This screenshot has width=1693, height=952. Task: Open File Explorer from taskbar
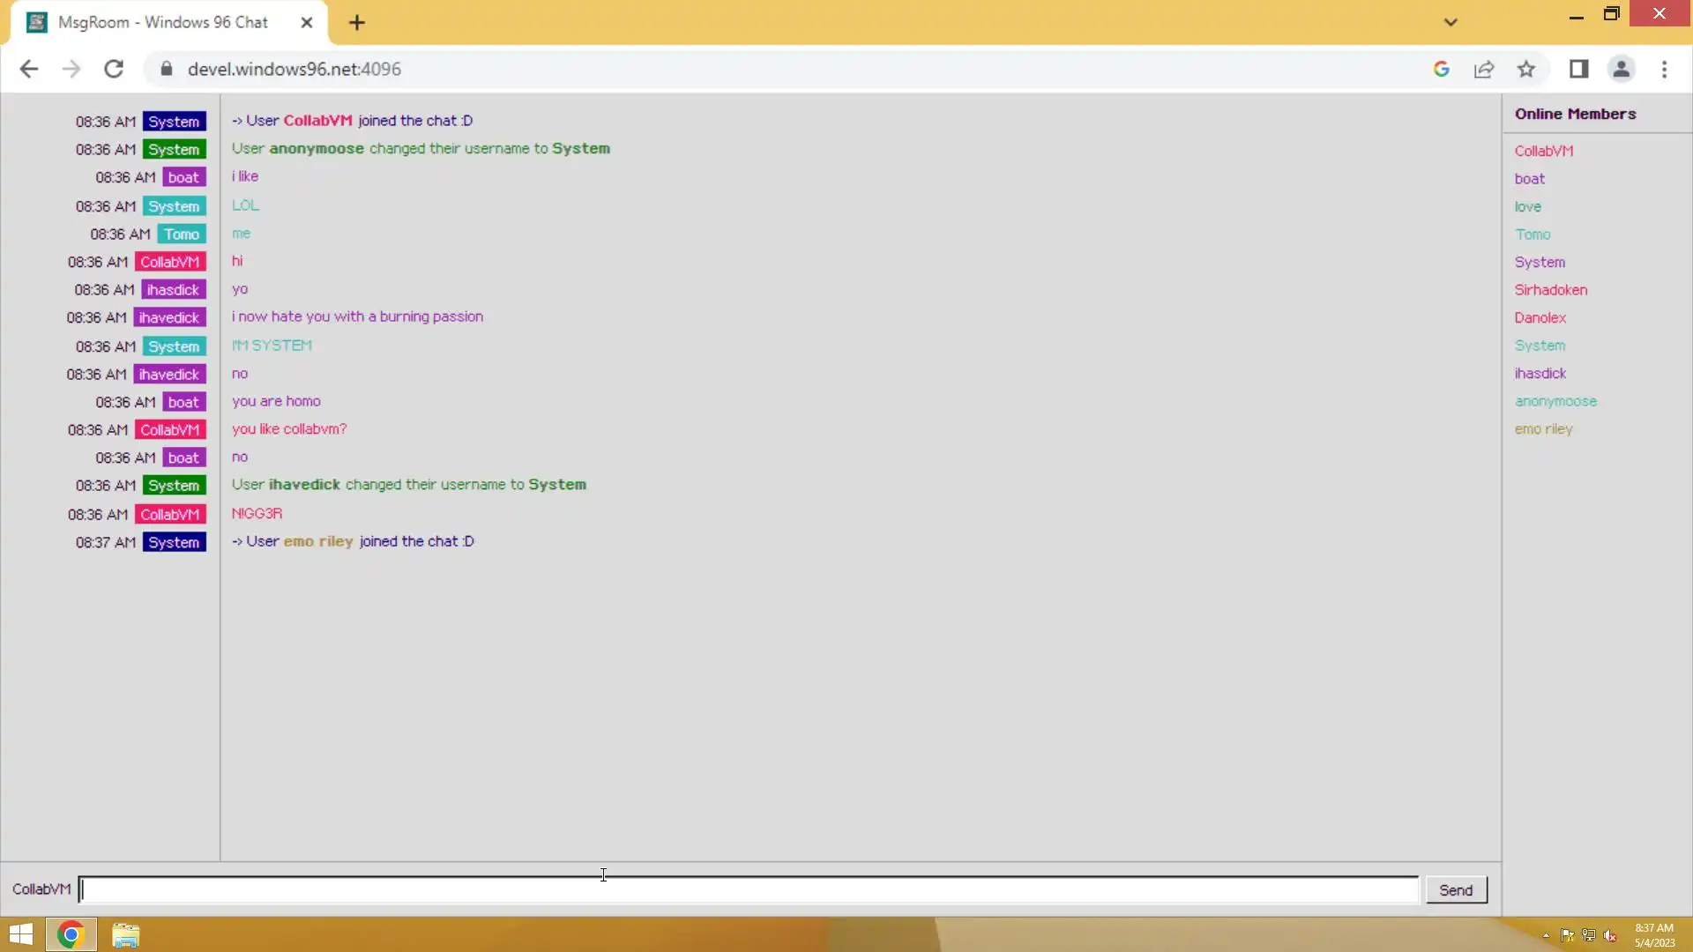(x=125, y=934)
